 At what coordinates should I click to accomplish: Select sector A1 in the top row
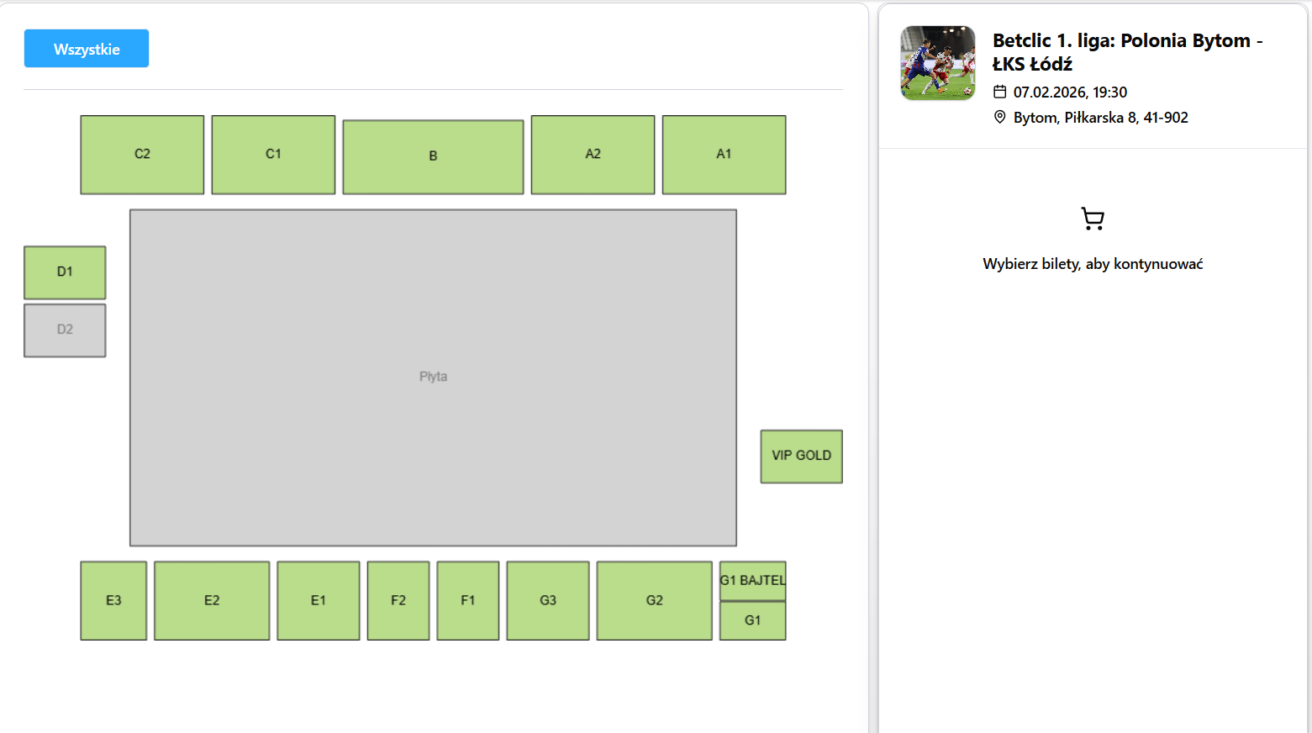click(x=724, y=155)
